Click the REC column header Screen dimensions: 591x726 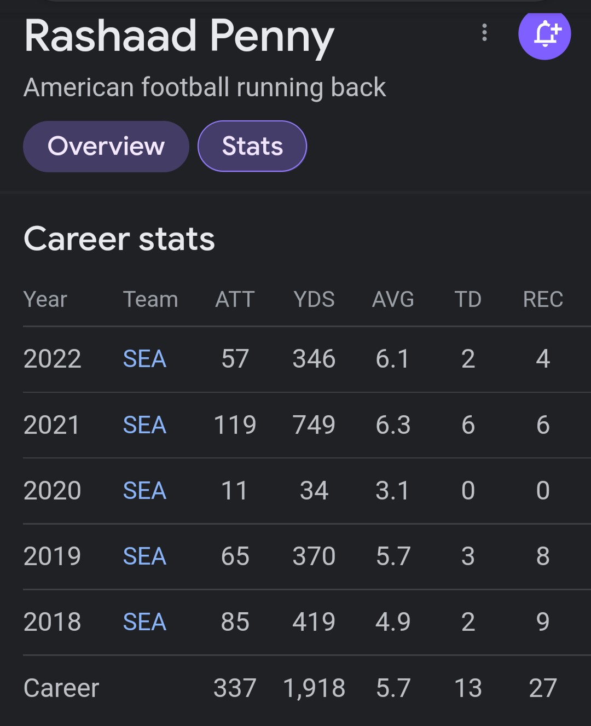543,300
